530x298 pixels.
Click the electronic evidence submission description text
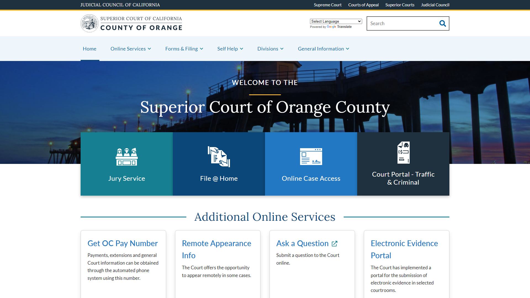pyautogui.click(x=402, y=279)
